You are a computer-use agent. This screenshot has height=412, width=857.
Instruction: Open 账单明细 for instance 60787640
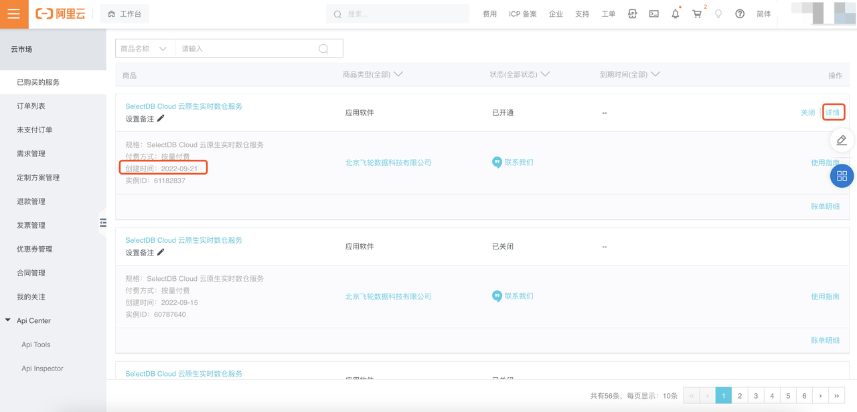tap(825, 340)
